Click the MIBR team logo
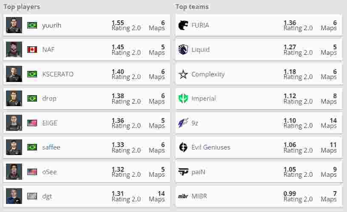 pos(183,196)
